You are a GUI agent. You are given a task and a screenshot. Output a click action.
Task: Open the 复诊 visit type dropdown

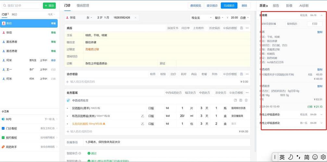(x=219, y=18)
